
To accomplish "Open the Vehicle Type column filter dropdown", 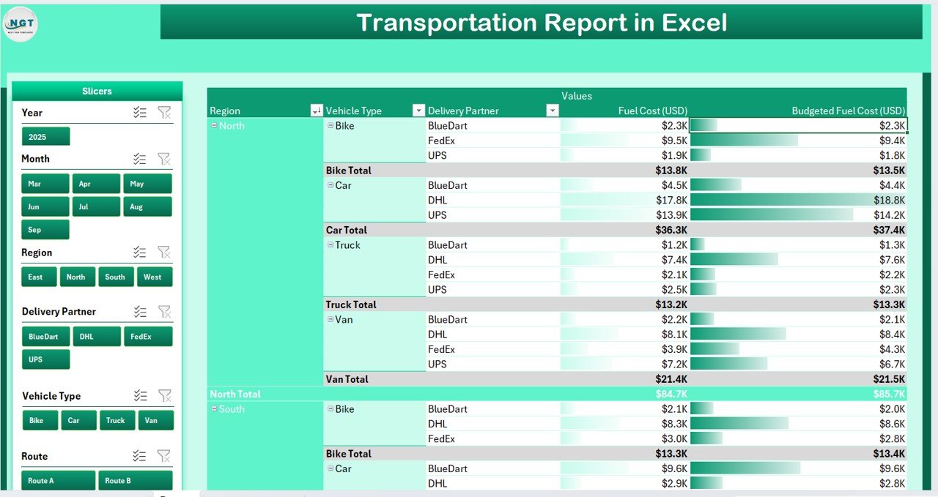I will [418, 111].
